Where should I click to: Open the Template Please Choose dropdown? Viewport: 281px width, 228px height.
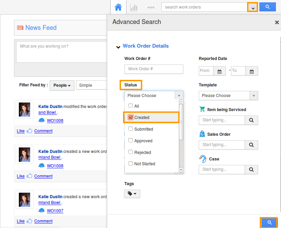tap(228, 96)
